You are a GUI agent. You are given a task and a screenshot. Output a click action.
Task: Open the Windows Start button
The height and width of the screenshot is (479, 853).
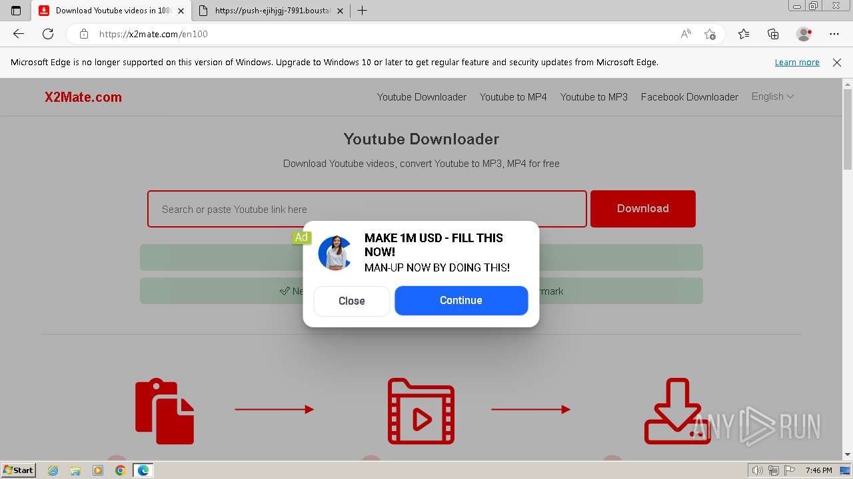(x=19, y=470)
